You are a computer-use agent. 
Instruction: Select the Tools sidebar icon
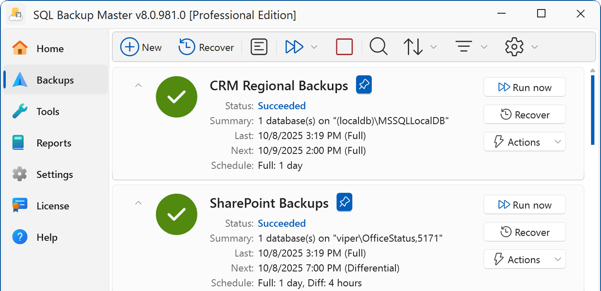[47, 111]
